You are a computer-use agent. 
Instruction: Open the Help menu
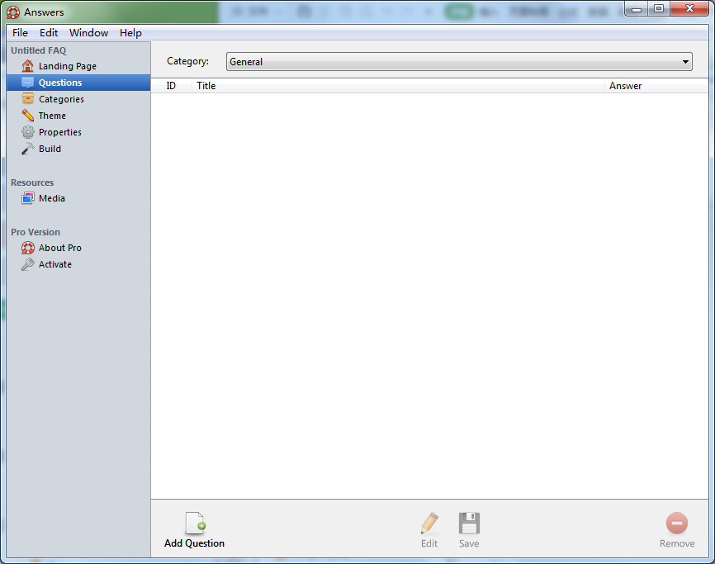tap(130, 33)
